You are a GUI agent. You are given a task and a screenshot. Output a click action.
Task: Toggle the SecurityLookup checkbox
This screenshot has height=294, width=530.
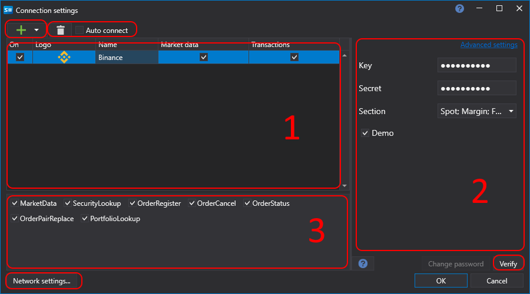coord(68,203)
